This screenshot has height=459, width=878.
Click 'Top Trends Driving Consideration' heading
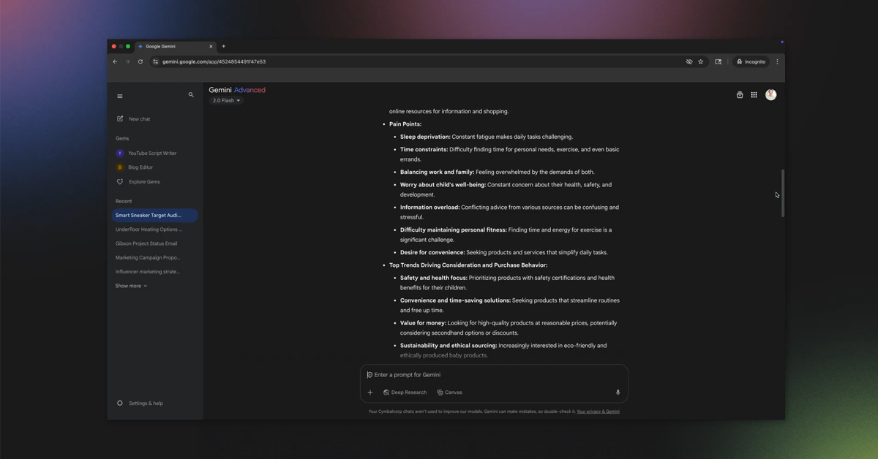coord(468,265)
